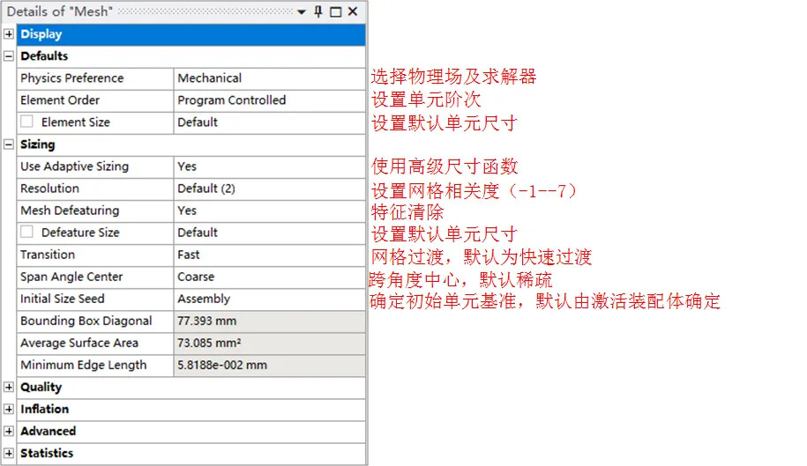
Task: Click the Initial Size Seed Assembly value
Action: point(269,299)
